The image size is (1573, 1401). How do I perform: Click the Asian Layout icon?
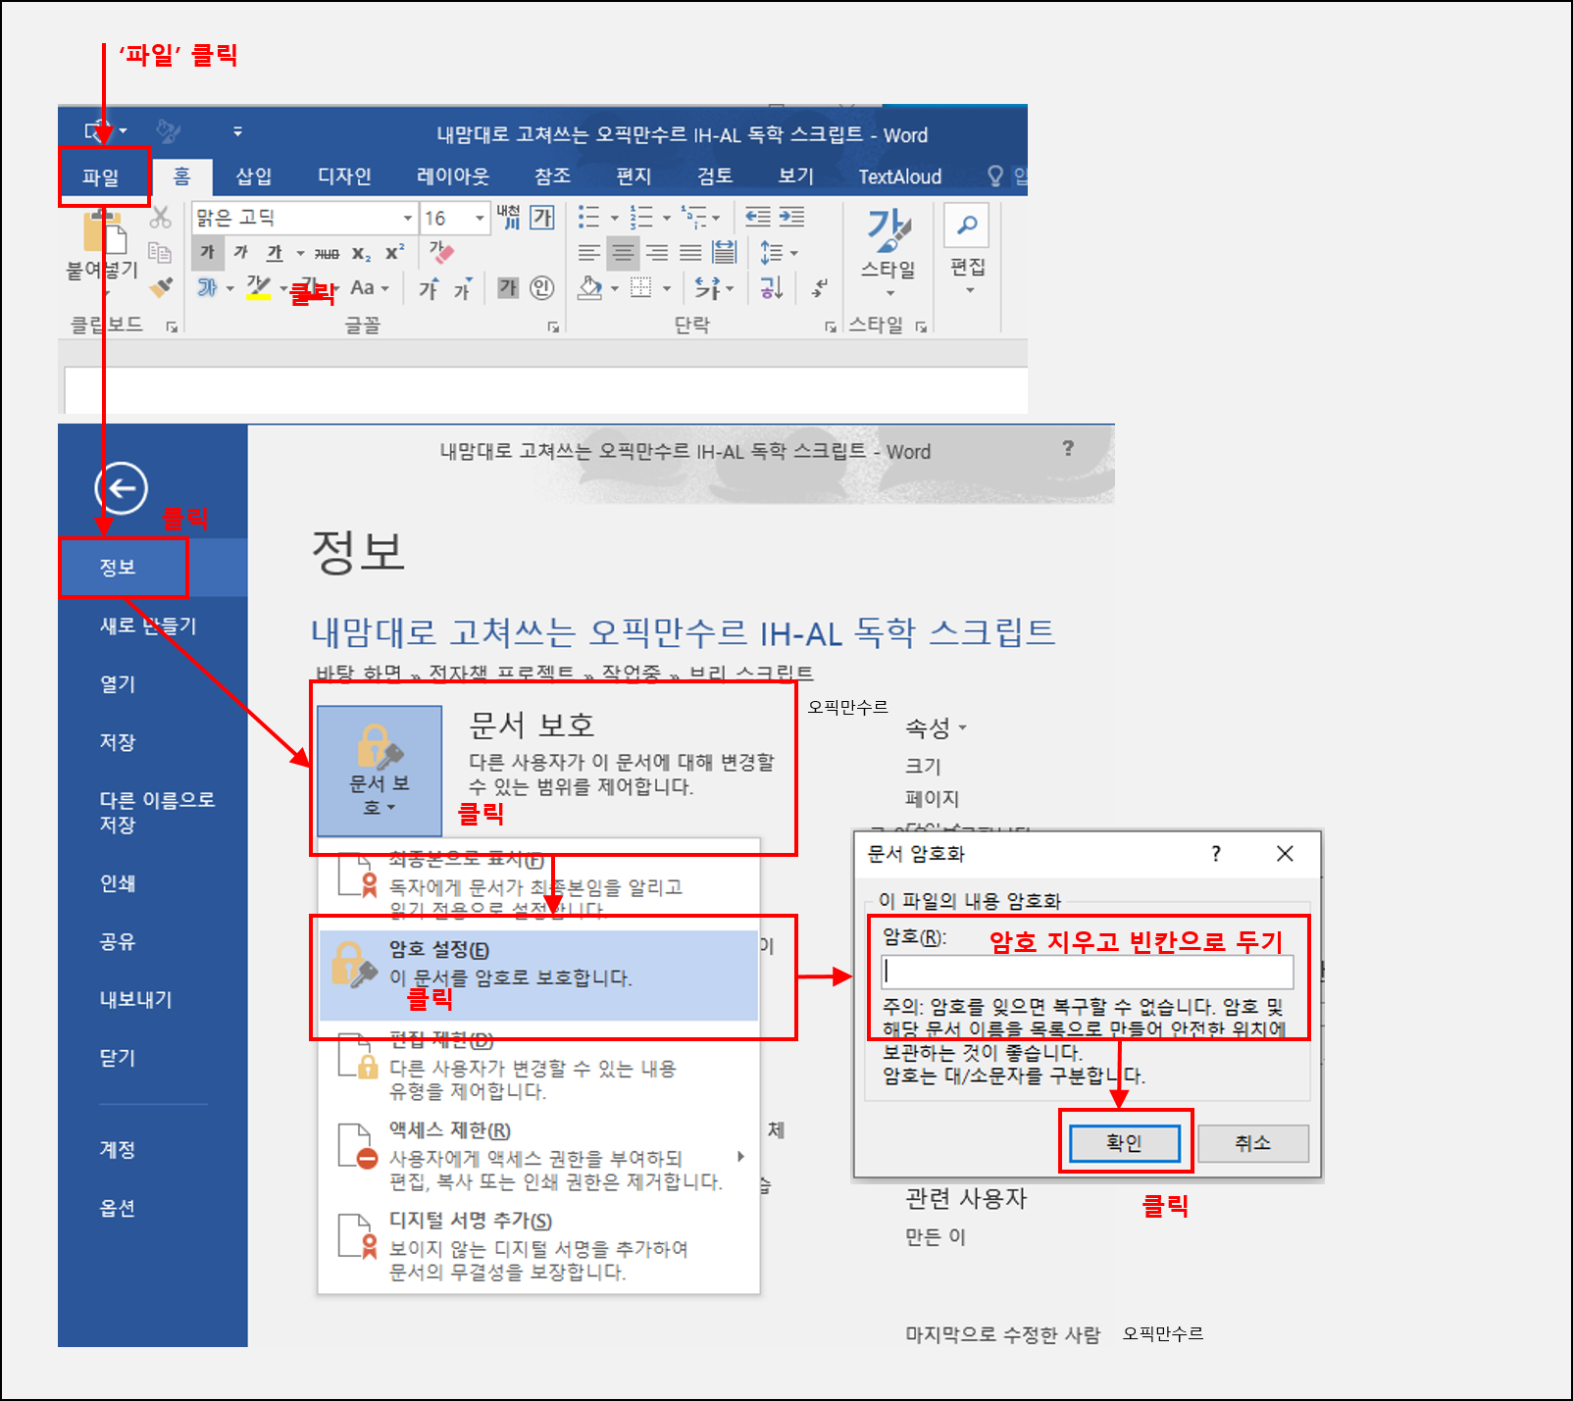[x=708, y=287]
